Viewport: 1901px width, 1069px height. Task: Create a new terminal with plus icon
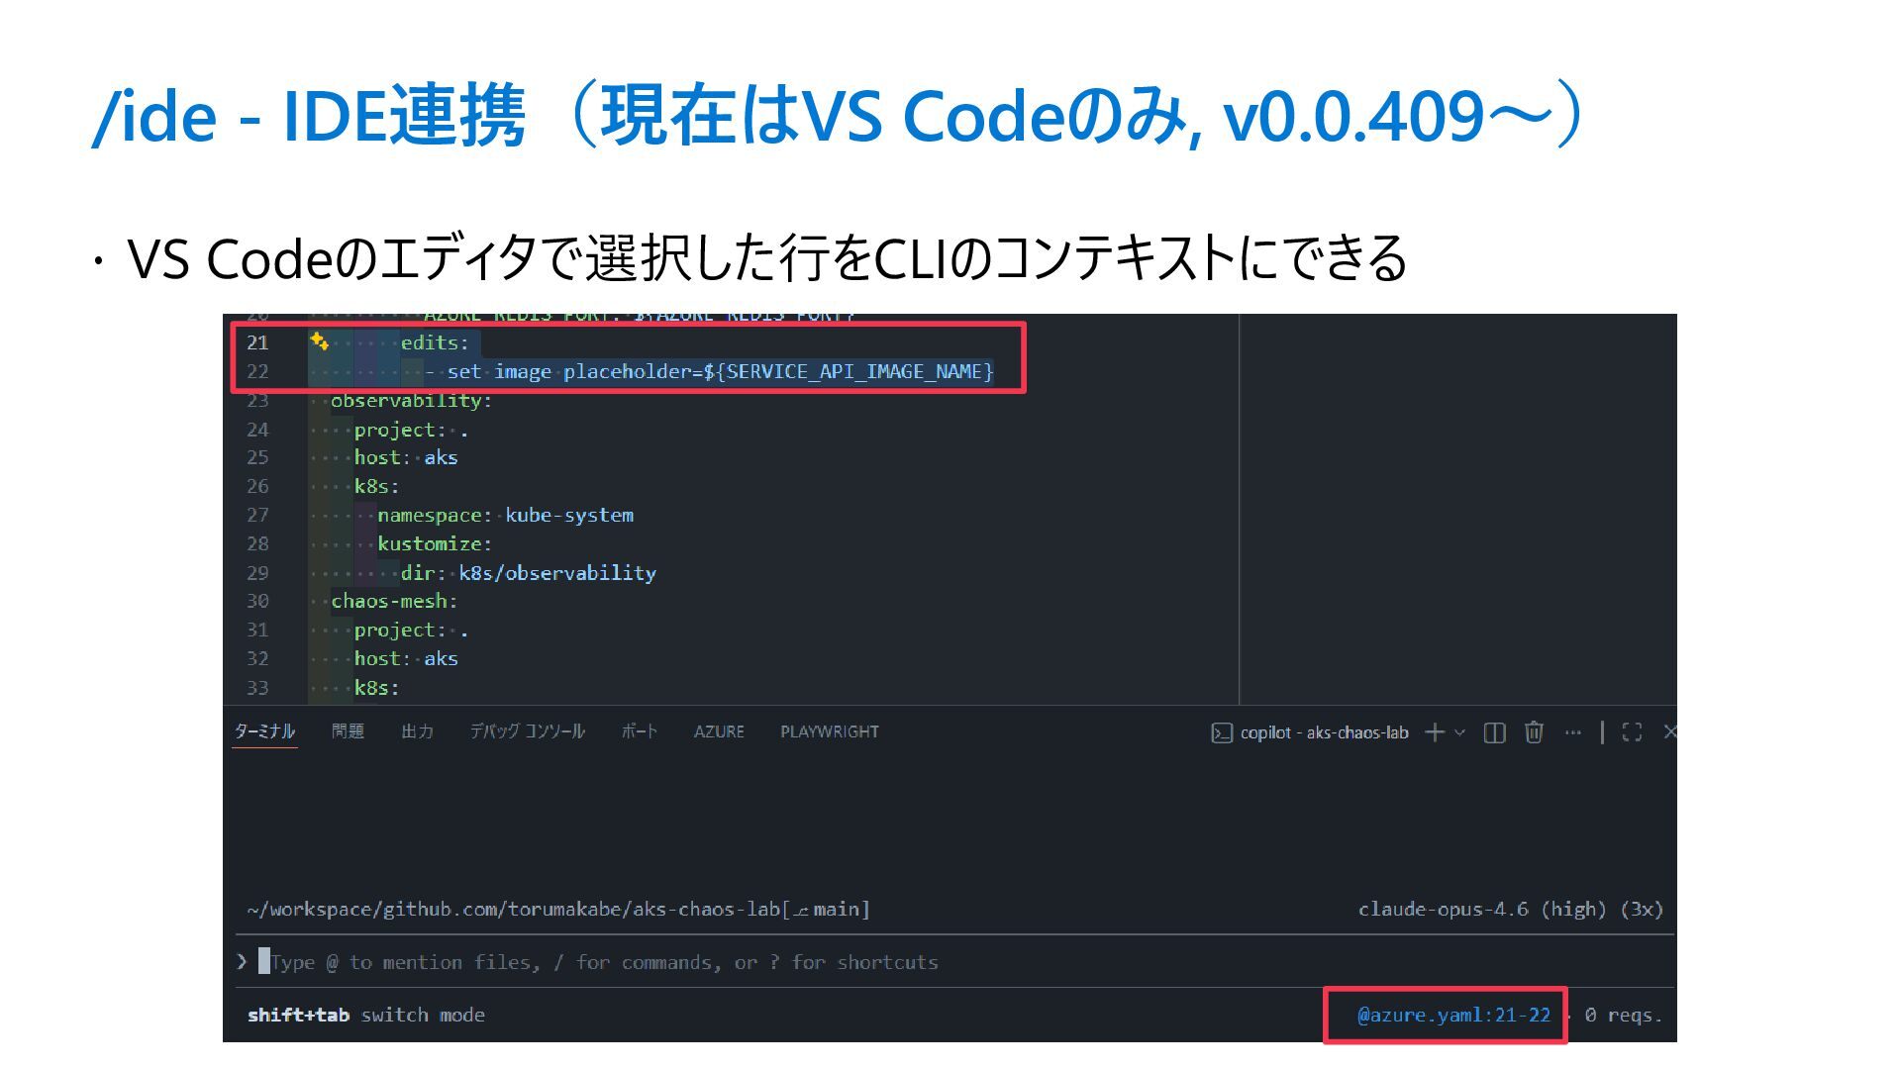coord(1434,732)
